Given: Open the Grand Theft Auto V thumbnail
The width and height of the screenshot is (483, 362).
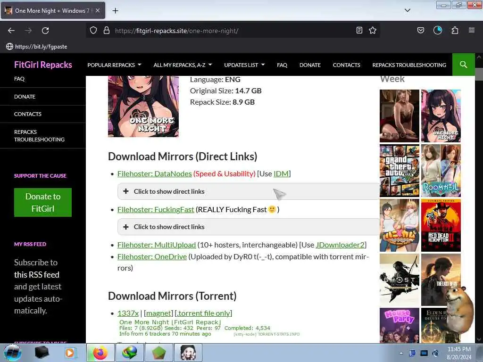Looking at the screenshot, I should (x=399, y=171).
